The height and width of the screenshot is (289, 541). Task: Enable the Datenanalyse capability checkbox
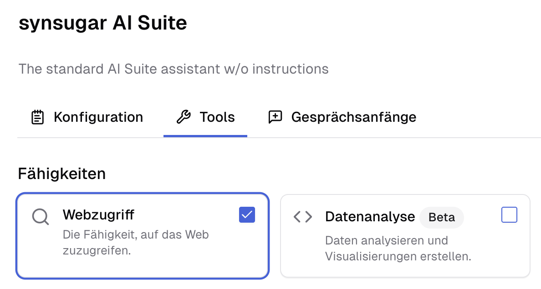509,214
